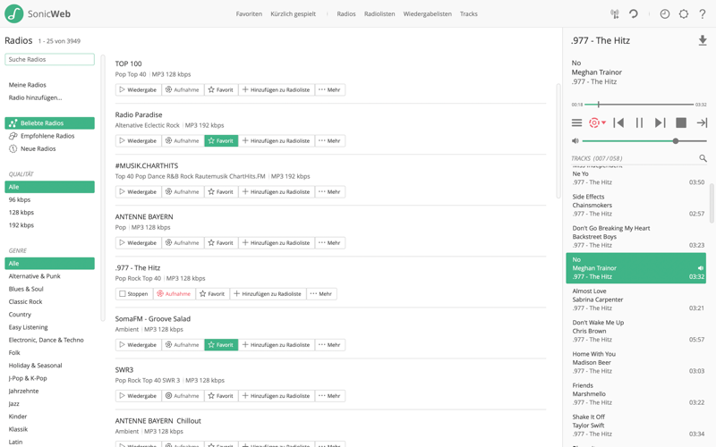Image resolution: width=716 pixels, height=447 pixels.
Task: Click the red record icon in player
Action: click(x=594, y=122)
